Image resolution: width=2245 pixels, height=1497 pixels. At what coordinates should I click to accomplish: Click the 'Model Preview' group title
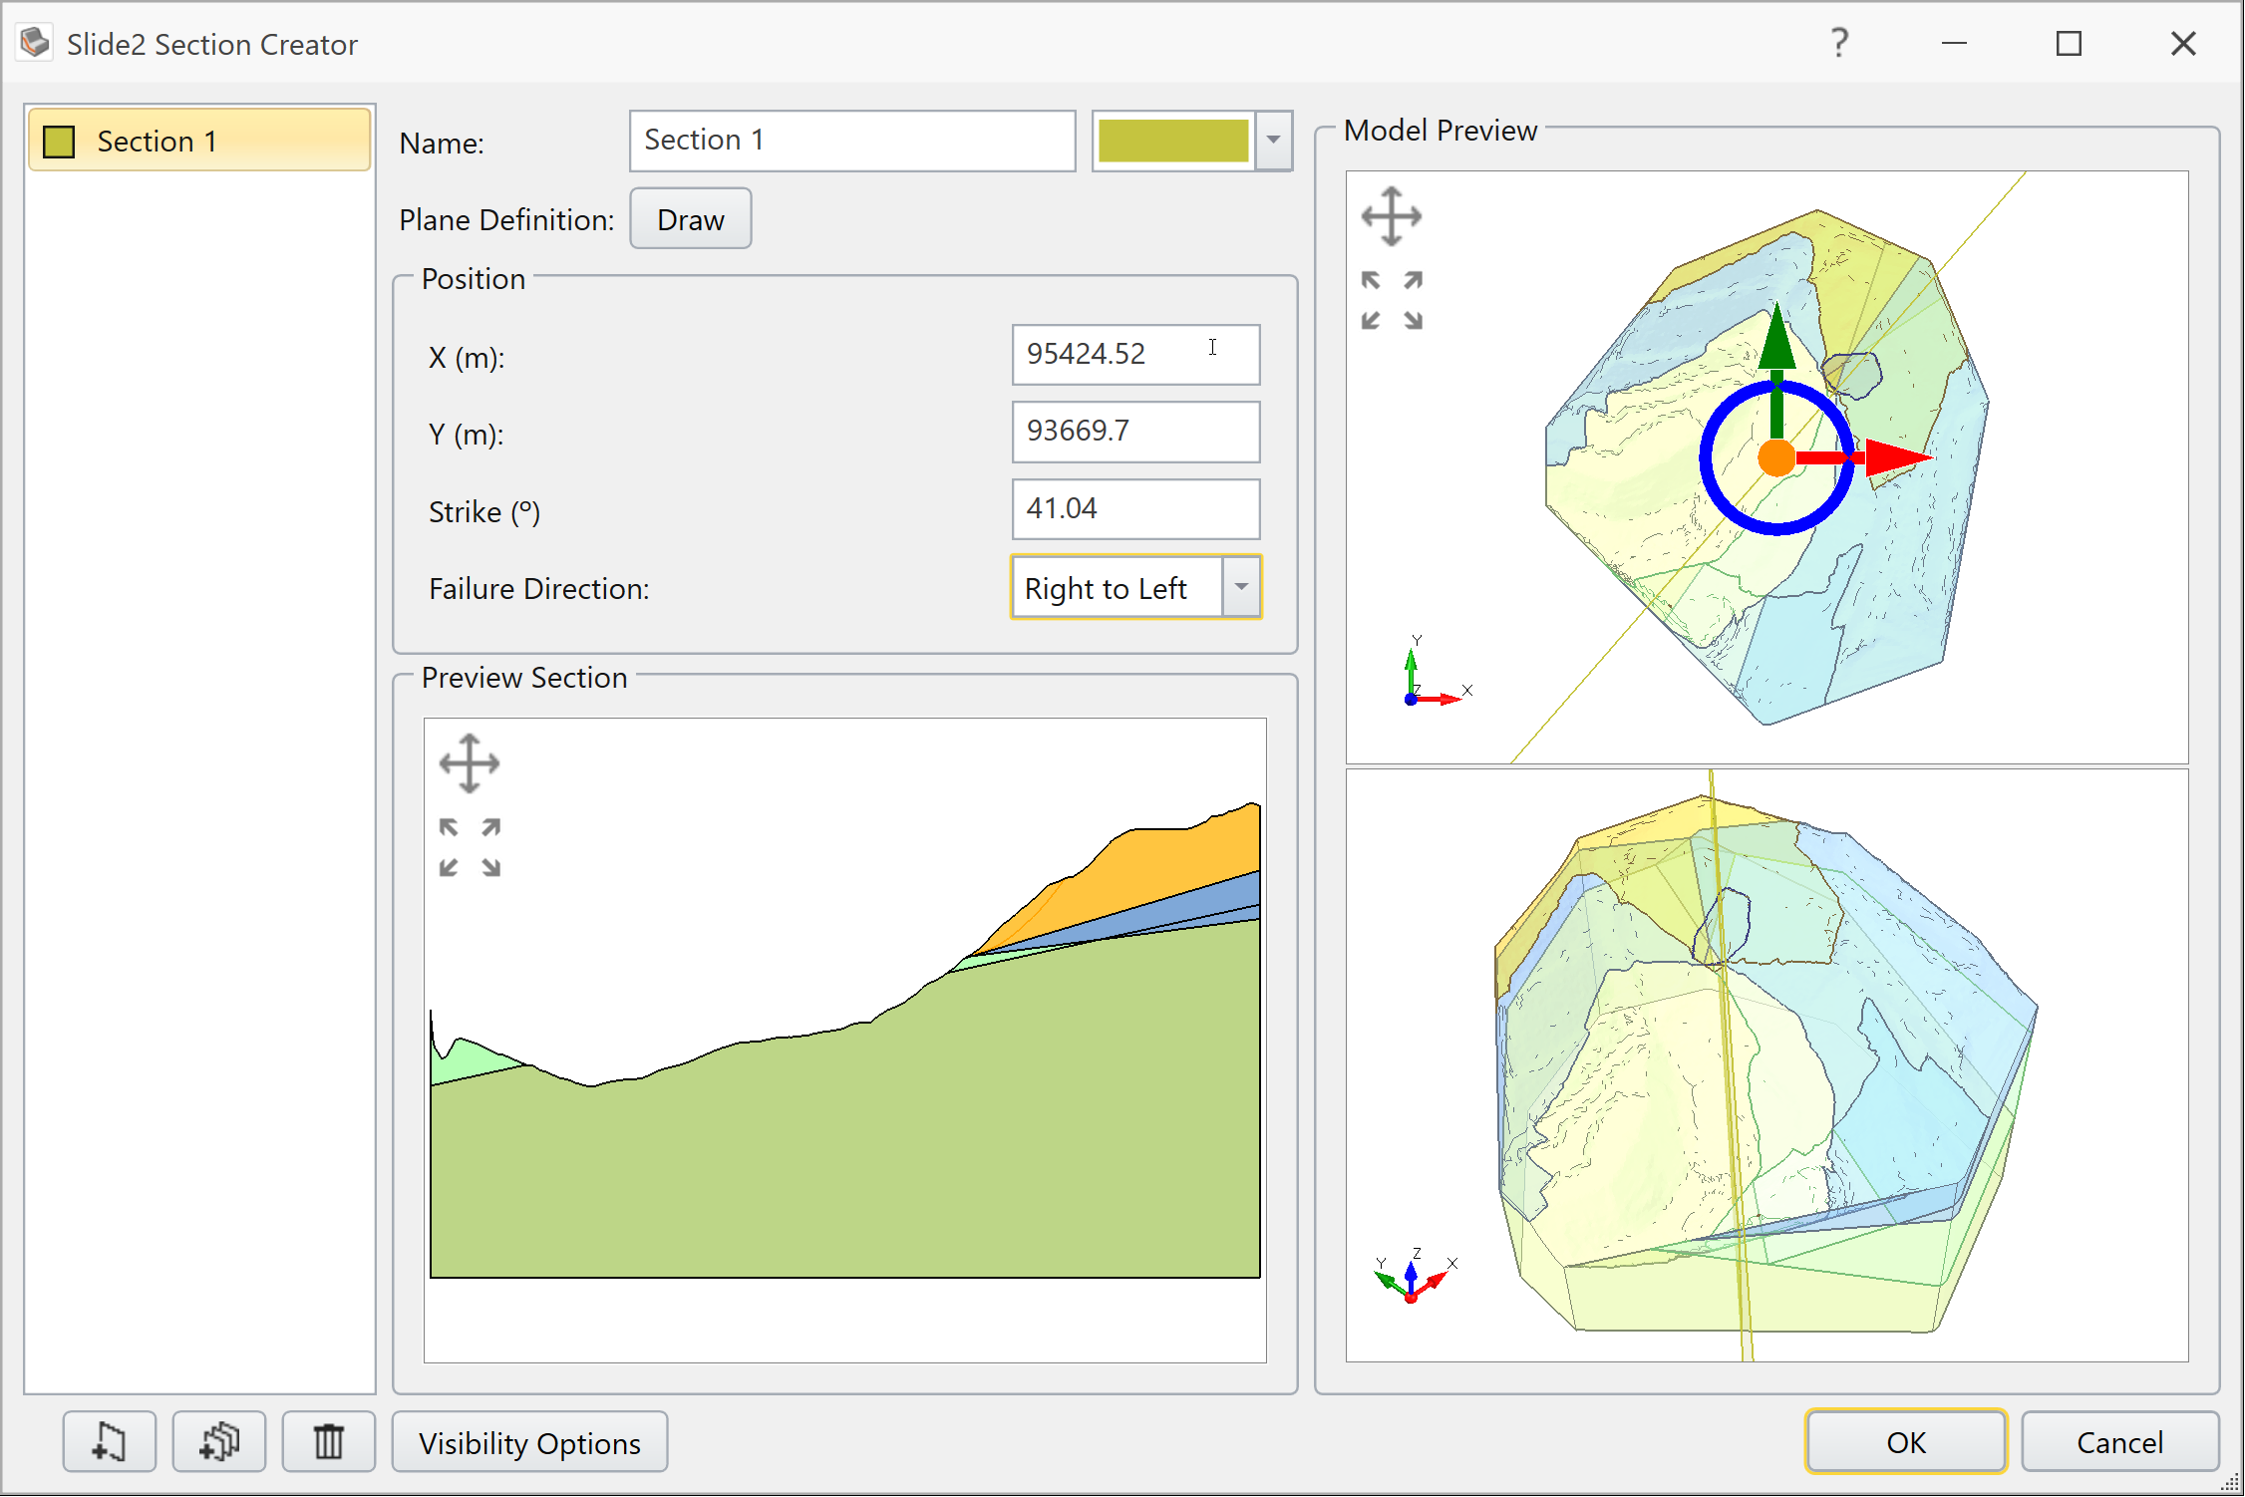pos(1441,131)
